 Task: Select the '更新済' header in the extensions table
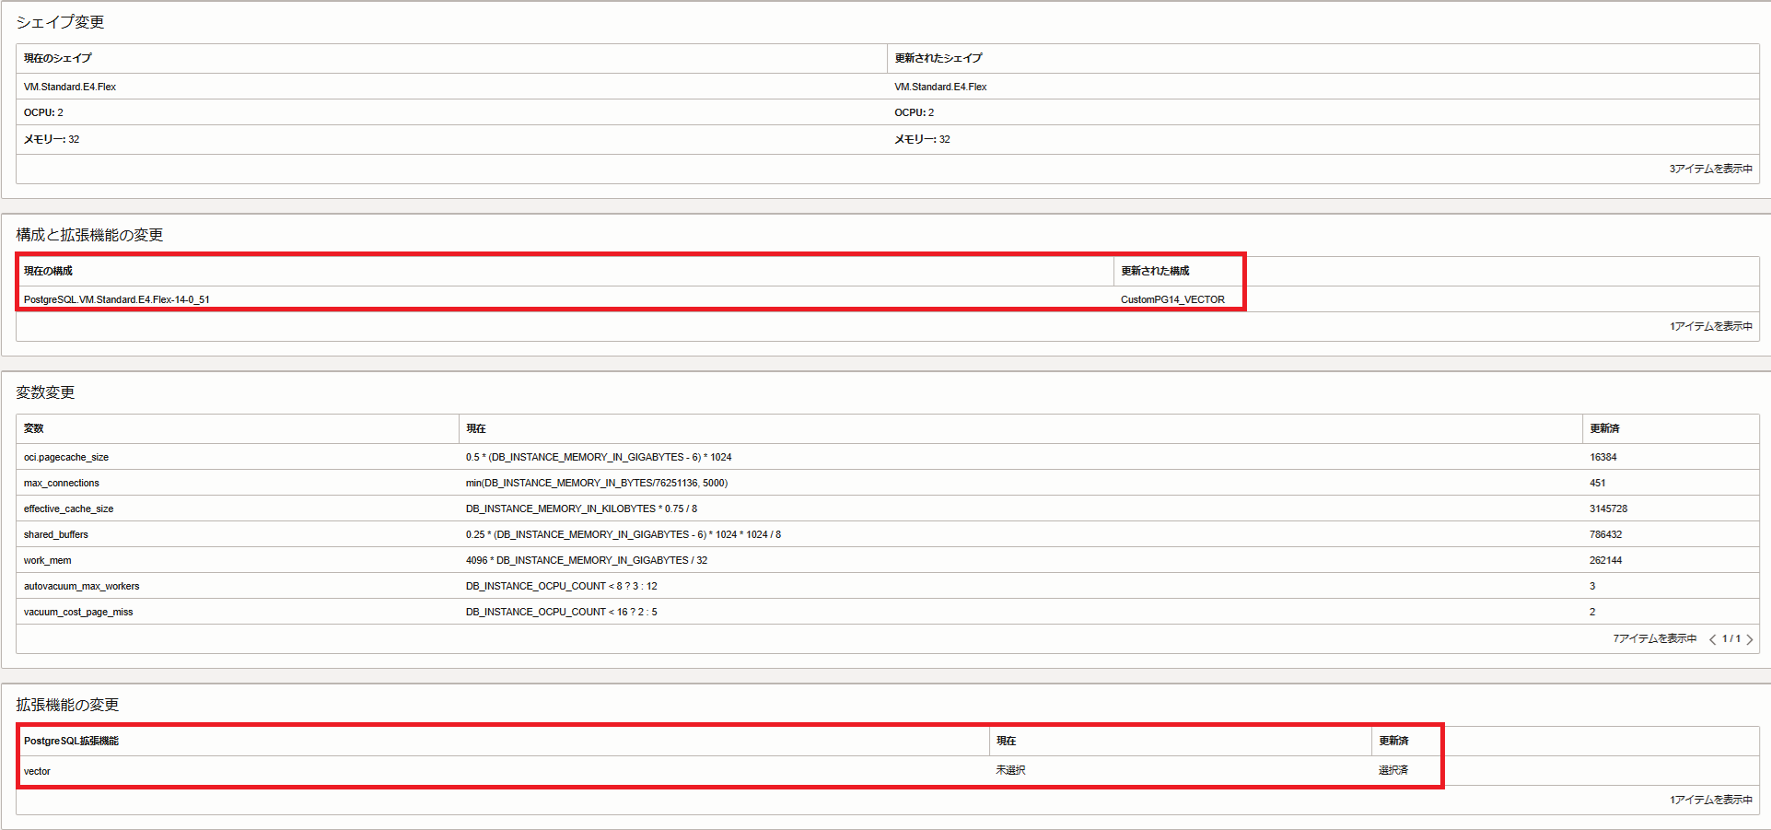click(x=1393, y=741)
